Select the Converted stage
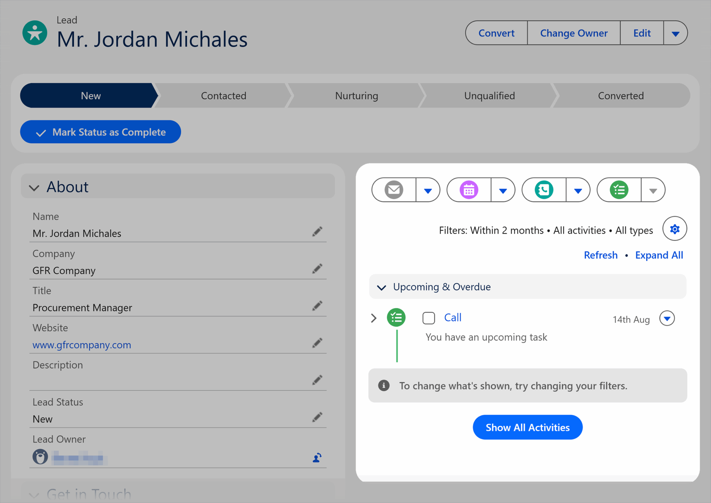The width and height of the screenshot is (711, 503). 620,95
